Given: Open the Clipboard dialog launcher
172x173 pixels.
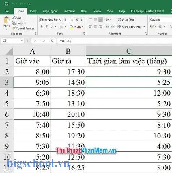Looking at the screenshot, I should [x=36, y=34].
